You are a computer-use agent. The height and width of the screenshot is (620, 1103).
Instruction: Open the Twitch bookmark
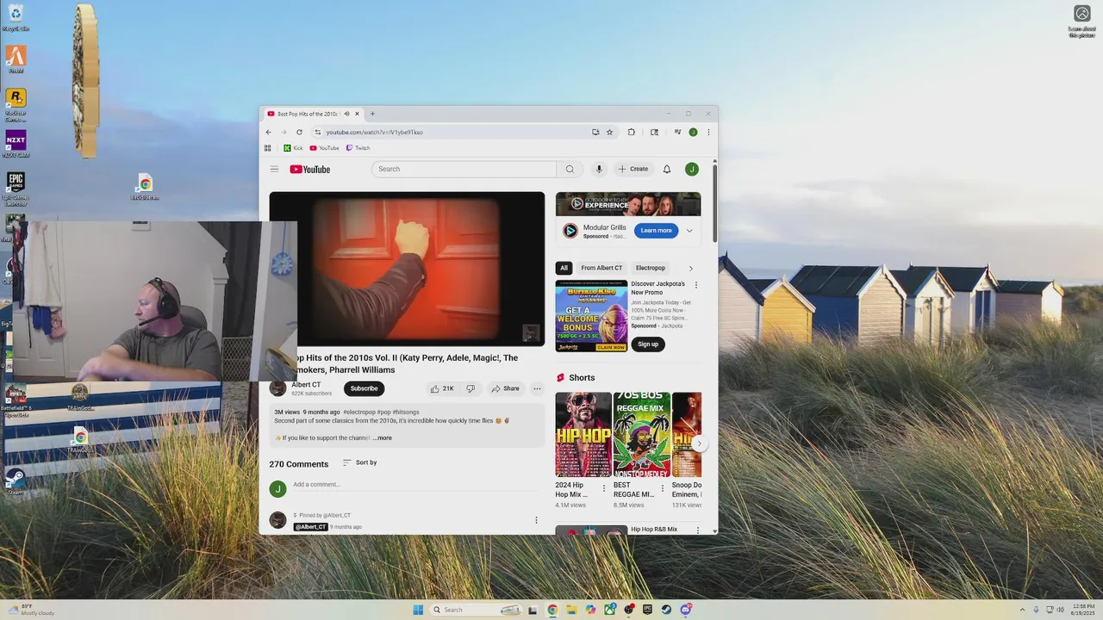358,148
